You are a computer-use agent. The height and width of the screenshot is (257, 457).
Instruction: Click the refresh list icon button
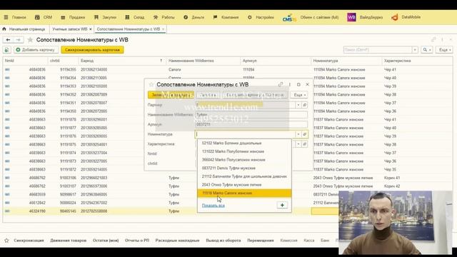[x=7, y=50]
